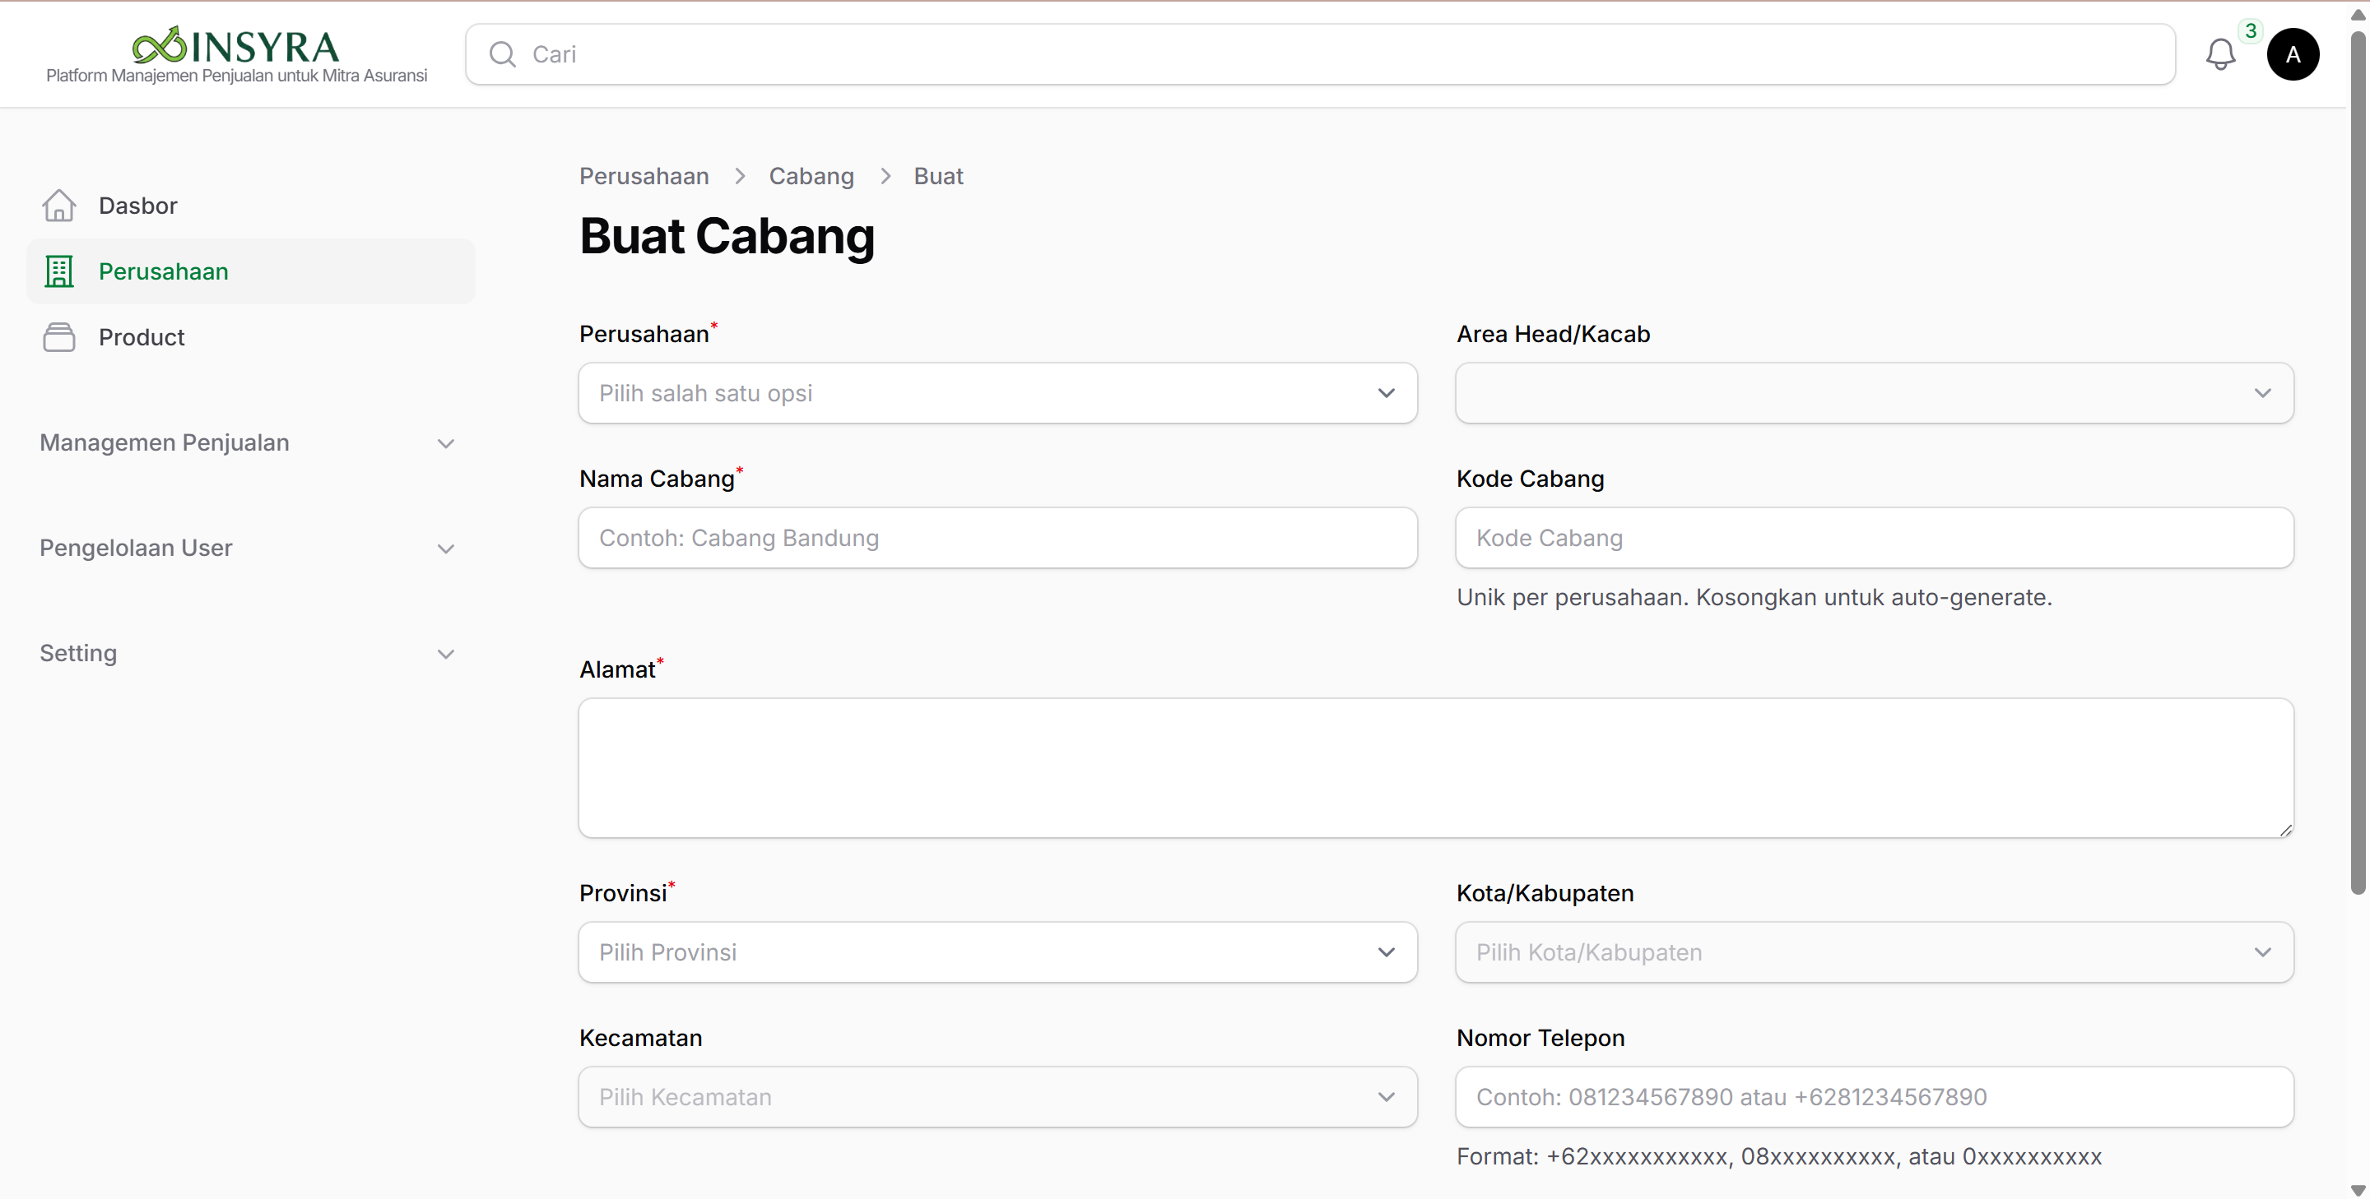Click the Perusahaan building icon
The width and height of the screenshot is (2370, 1199).
(x=59, y=271)
